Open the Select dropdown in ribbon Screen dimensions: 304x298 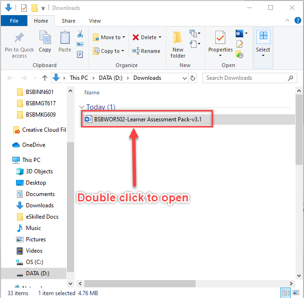[263, 50]
